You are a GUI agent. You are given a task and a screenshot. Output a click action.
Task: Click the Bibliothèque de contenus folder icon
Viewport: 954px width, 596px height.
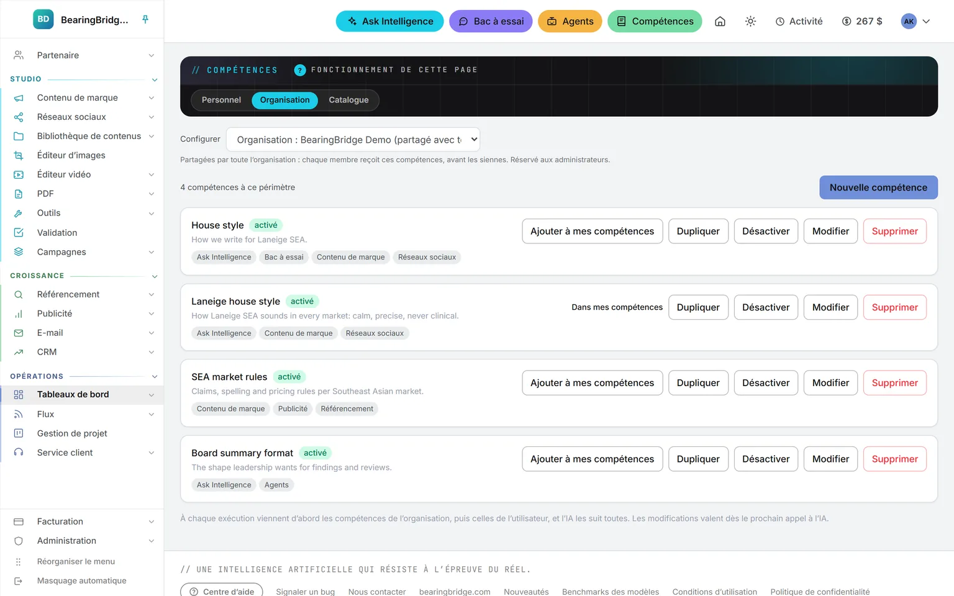(19, 137)
